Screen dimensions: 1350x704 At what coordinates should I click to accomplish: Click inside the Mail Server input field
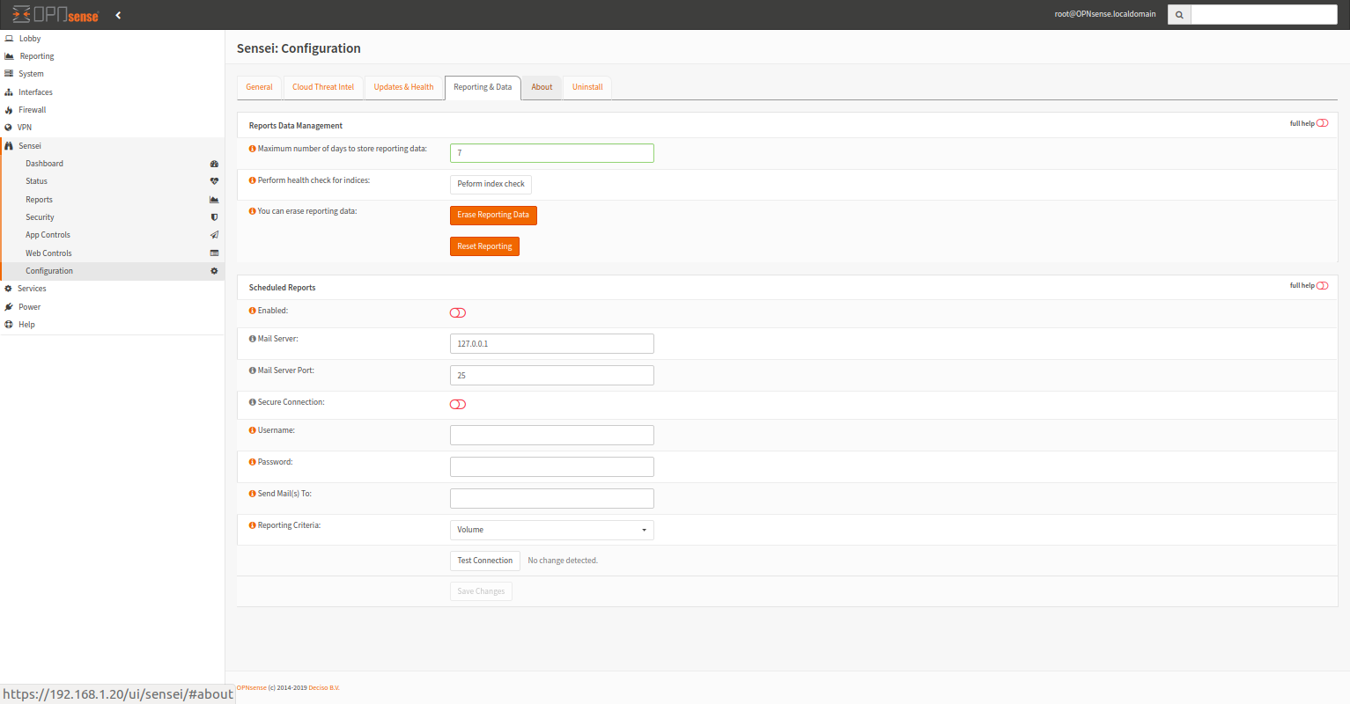[x=551, y=343]
